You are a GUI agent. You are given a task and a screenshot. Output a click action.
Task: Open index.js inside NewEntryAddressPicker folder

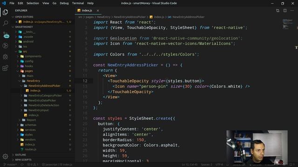click(35, 91)
